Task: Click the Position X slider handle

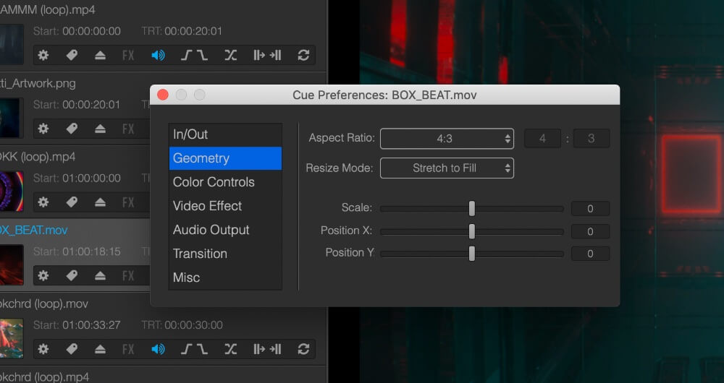Action: point(472,231)
